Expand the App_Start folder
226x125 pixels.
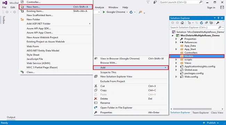[x=176, y=49]
